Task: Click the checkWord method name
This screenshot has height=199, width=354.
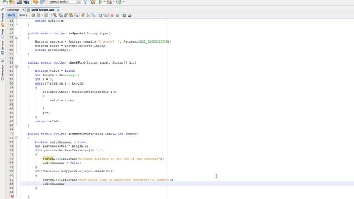Action: click(77, 62)
